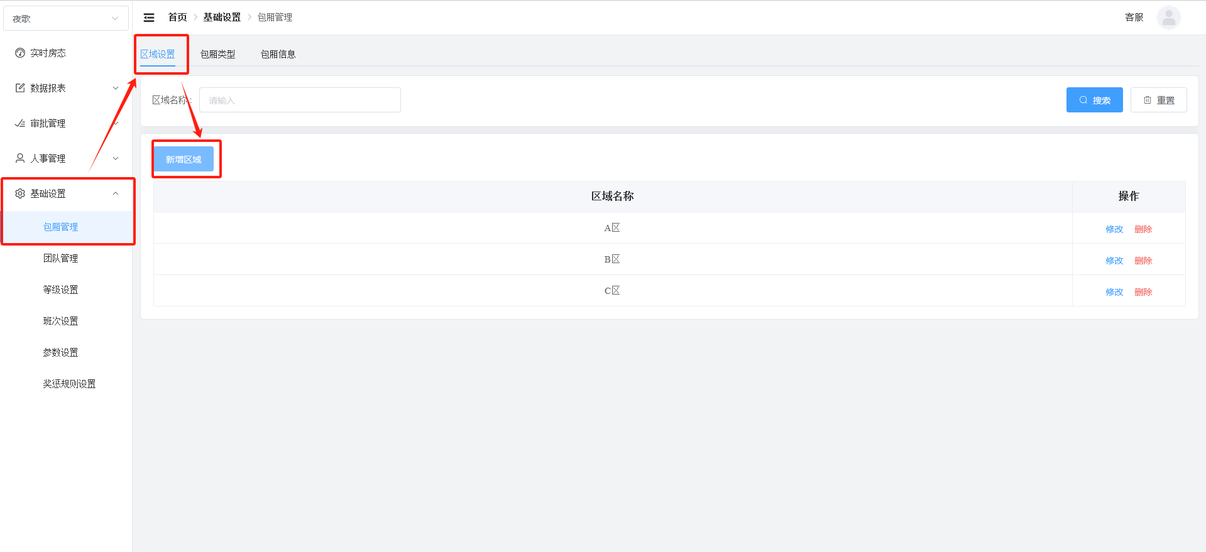Click the 数据报表 edit icon
This screenshot has height=552, width=1206.
pos(20,88)
